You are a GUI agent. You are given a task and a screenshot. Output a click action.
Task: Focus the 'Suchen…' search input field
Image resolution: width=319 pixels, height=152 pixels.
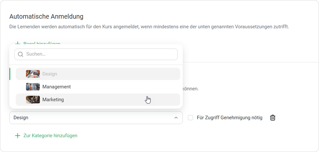pos(100,54)
